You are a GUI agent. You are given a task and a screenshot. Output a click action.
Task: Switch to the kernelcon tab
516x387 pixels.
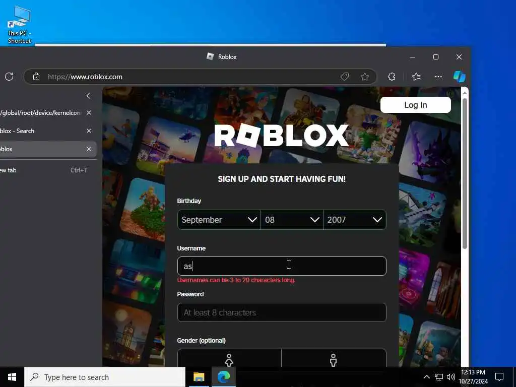(41, 112)
